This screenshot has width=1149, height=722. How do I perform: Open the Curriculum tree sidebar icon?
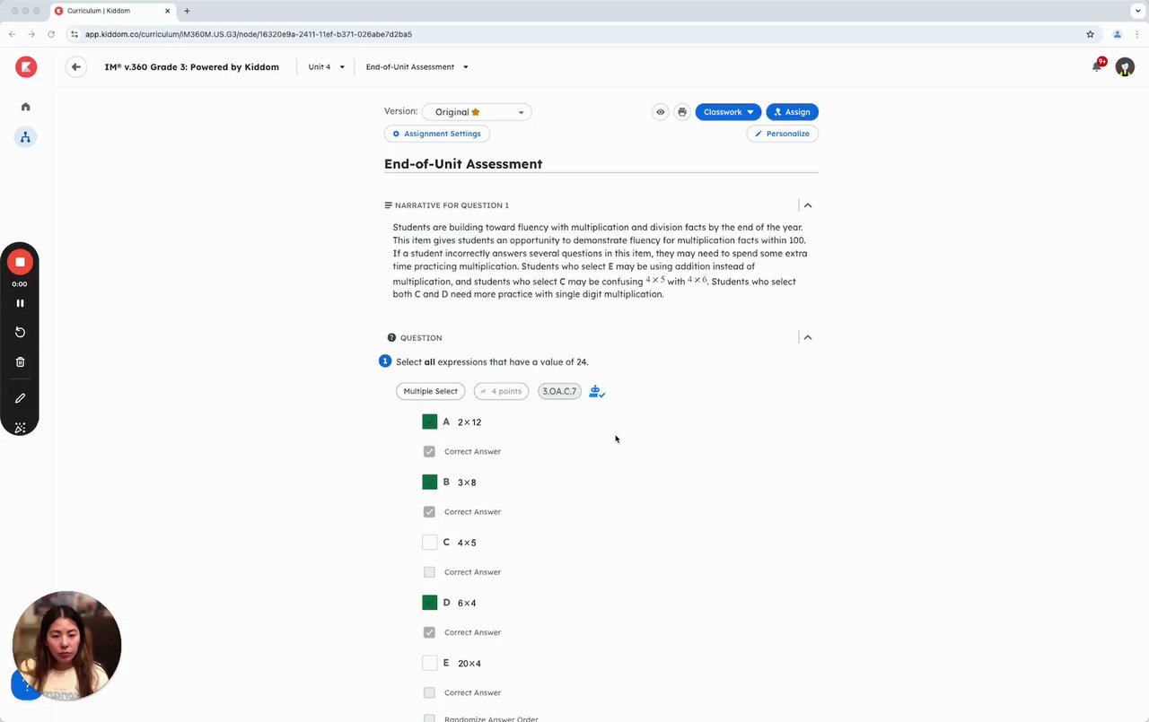[25, 137]
